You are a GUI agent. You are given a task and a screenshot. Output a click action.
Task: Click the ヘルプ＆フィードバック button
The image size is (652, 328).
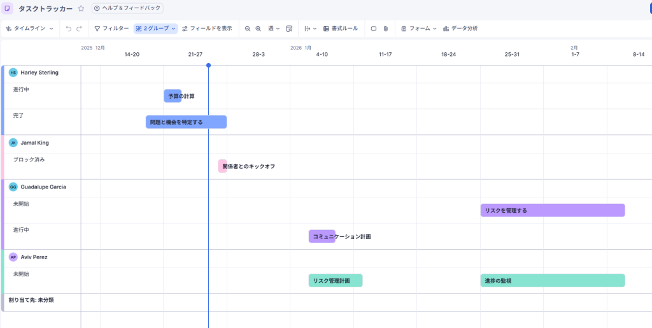127,8
